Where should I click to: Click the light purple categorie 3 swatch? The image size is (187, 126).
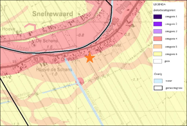coord(160,32)
